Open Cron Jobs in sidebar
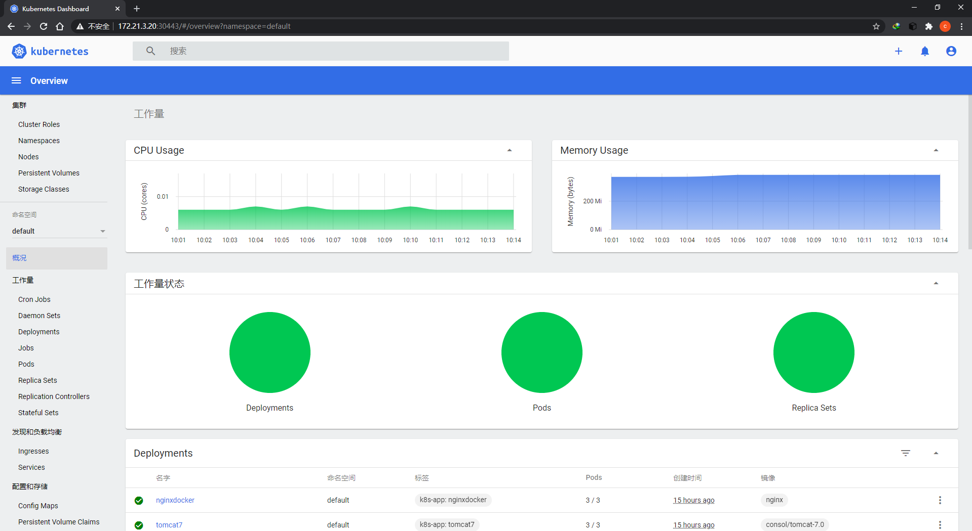The image size is (972, 531). pyautogui.click(x=34, y=299)
